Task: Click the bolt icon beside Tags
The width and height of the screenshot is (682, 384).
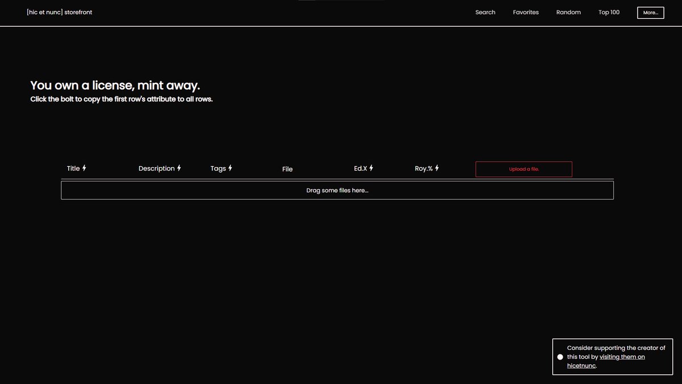Action: coord(230,168)
